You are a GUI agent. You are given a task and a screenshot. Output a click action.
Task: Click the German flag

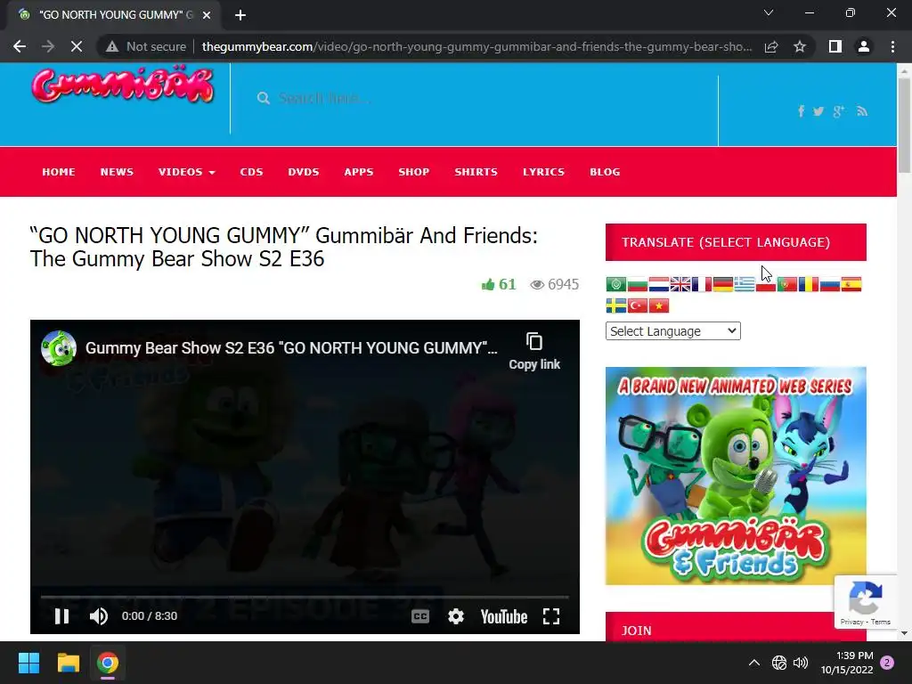723,284
